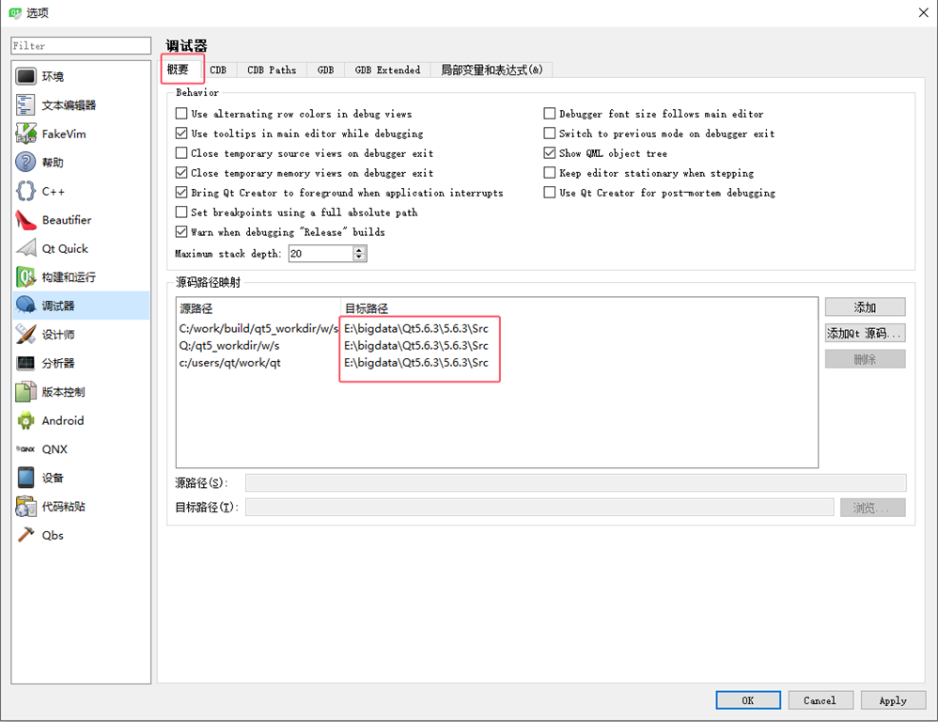Enable close temporary source views option
This screenshot has width=938, height=722.
(181, 152)
